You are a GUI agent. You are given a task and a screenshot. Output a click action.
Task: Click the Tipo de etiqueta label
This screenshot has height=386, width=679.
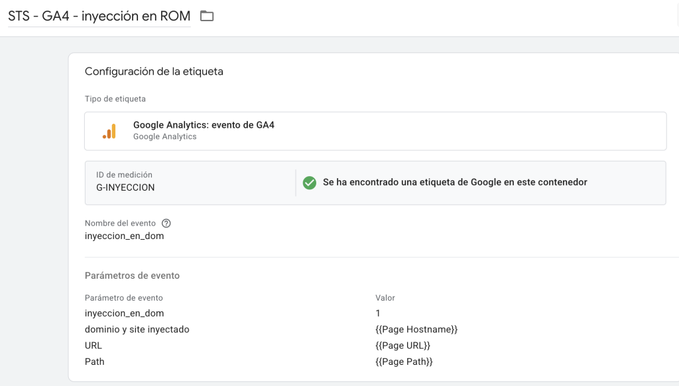click(x=115, y=99)
